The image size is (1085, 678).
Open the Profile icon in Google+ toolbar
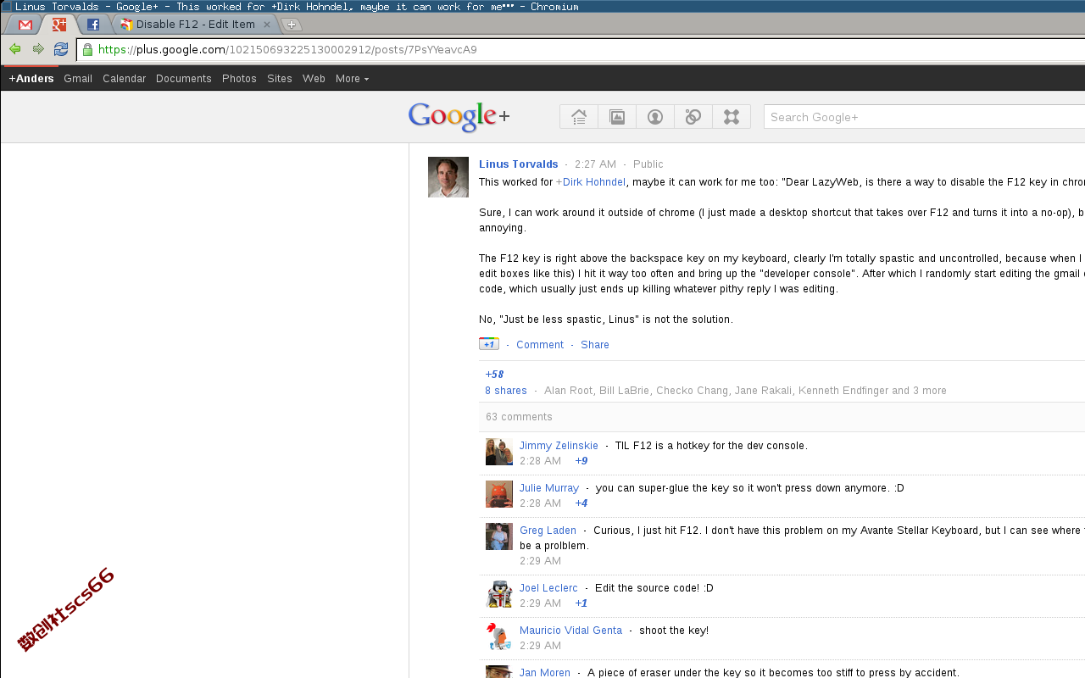pos(655,117)
